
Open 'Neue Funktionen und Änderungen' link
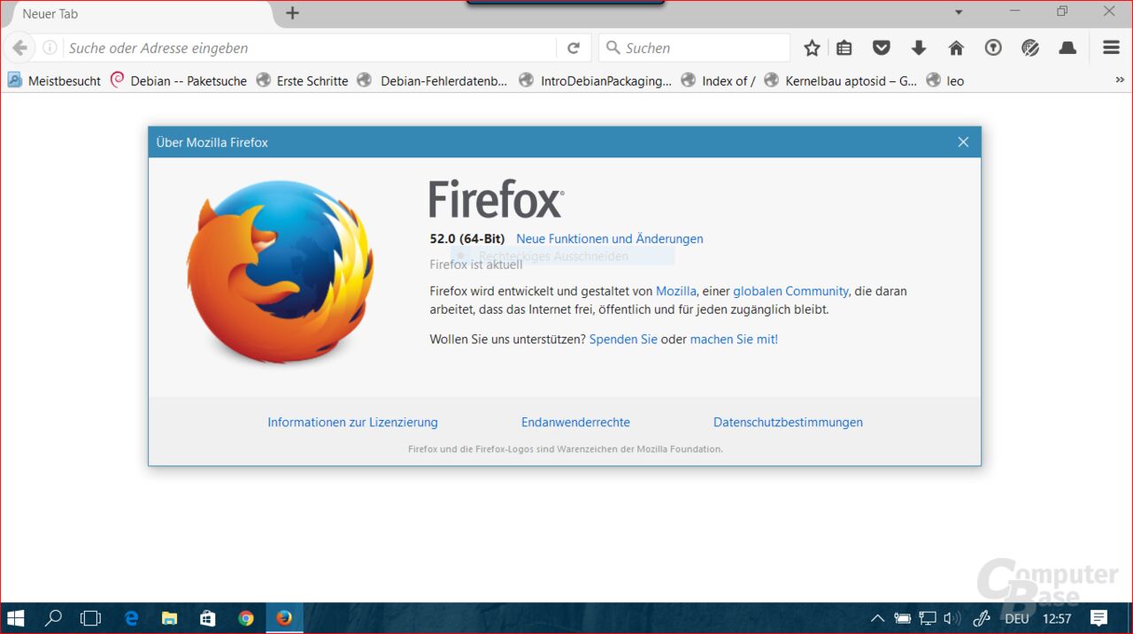click(x=609, y=239)
